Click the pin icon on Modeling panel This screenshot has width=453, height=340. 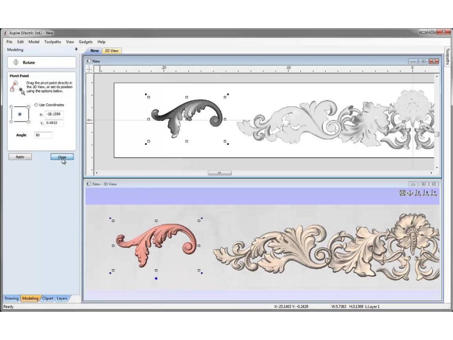(x=76, y=50)
